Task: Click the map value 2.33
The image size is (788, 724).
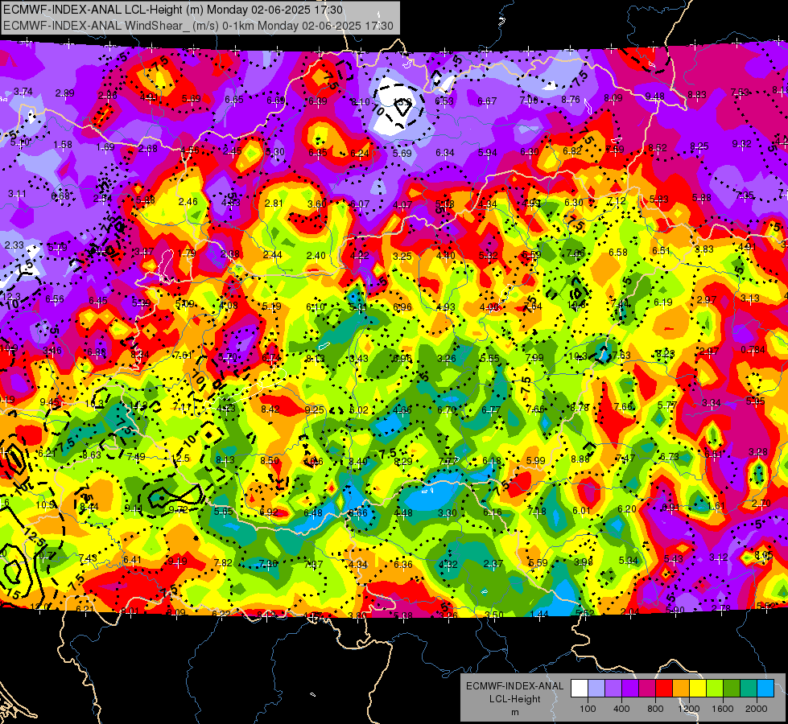Action: [x=14, y=245]
